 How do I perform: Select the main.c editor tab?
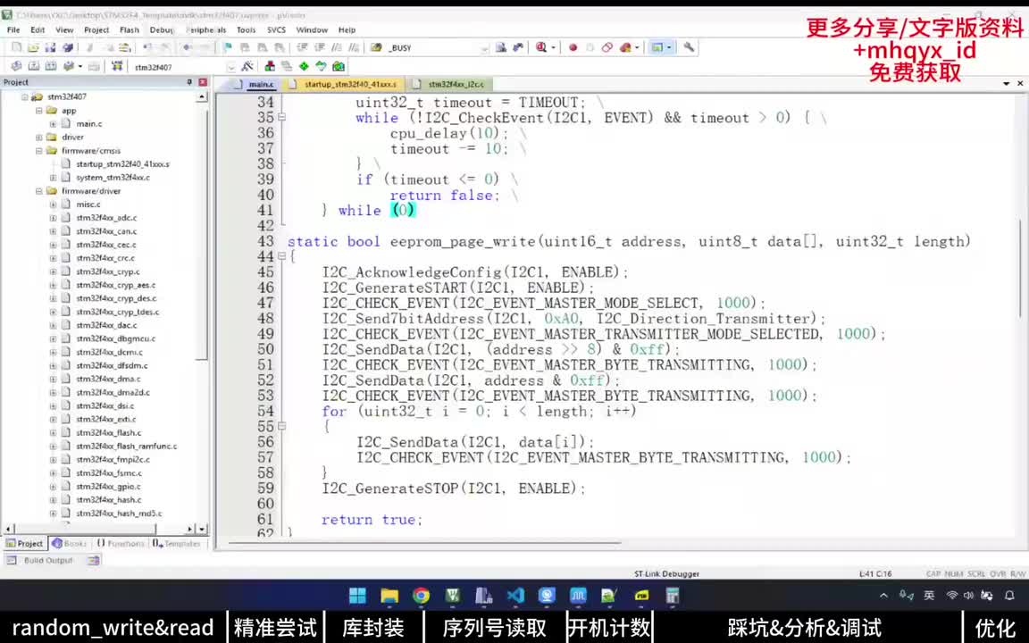[x=255, y=84]
